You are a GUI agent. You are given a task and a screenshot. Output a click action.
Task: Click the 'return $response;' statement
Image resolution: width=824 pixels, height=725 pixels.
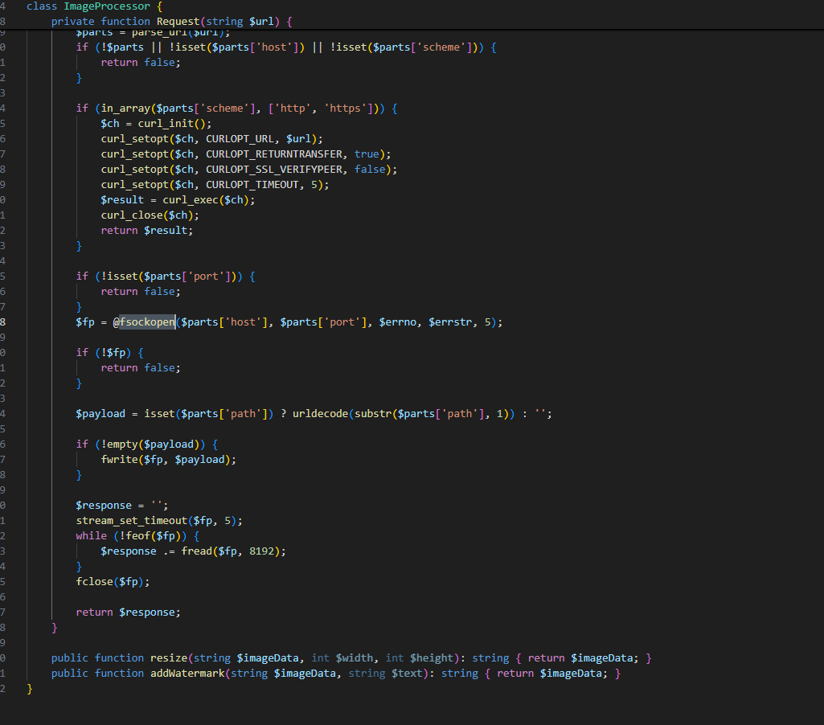[129, 612]
